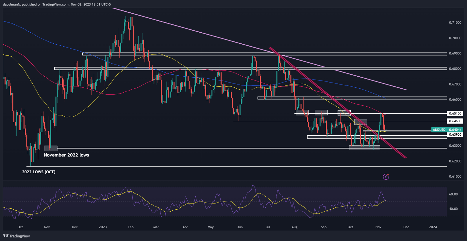
Task: Click the 'November 2022 lows' annotation
Action: [x=66, y=155]
